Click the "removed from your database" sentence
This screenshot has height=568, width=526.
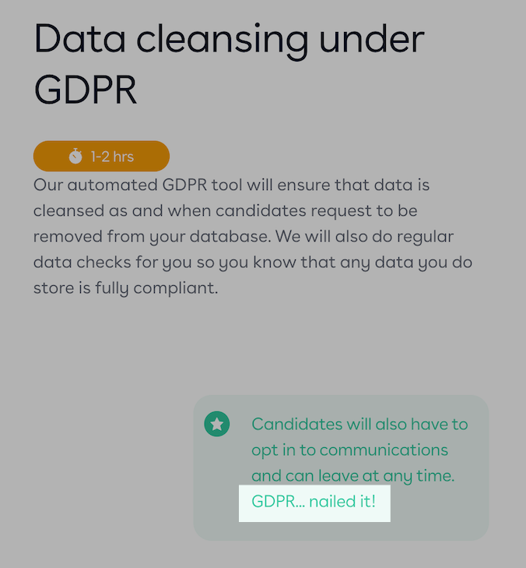coord(152,237)
